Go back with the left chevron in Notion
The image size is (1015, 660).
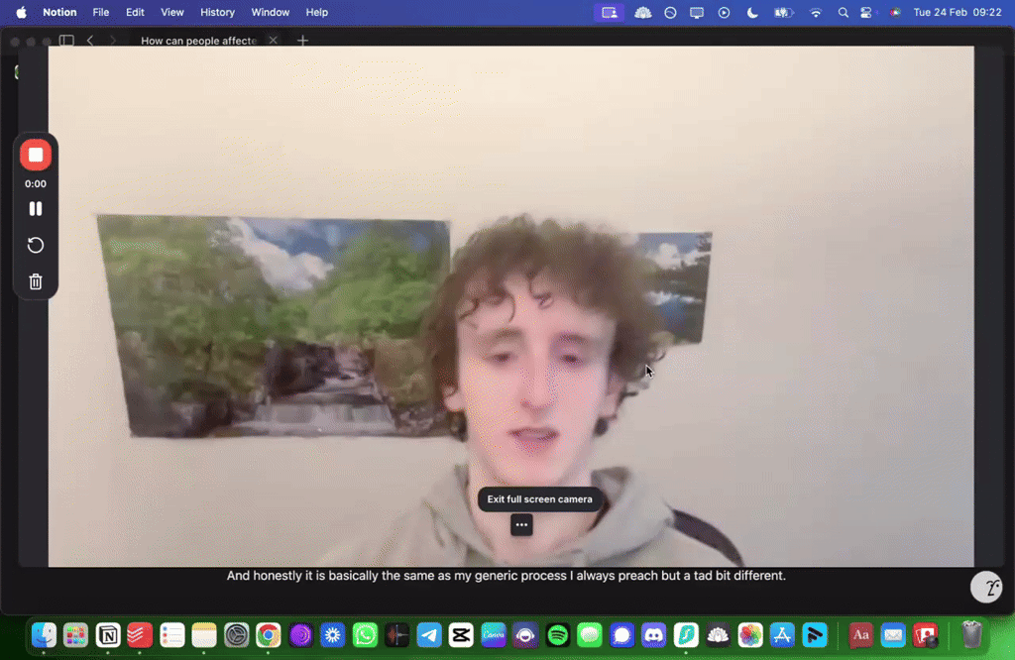coord(90,40)
